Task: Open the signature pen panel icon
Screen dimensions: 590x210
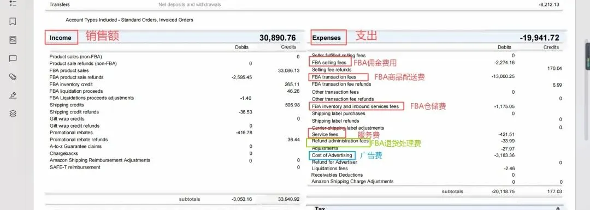Action: point(13,95)
